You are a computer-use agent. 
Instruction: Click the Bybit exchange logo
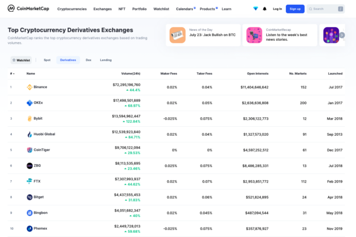pyautogui.click(x=30, y=118)
